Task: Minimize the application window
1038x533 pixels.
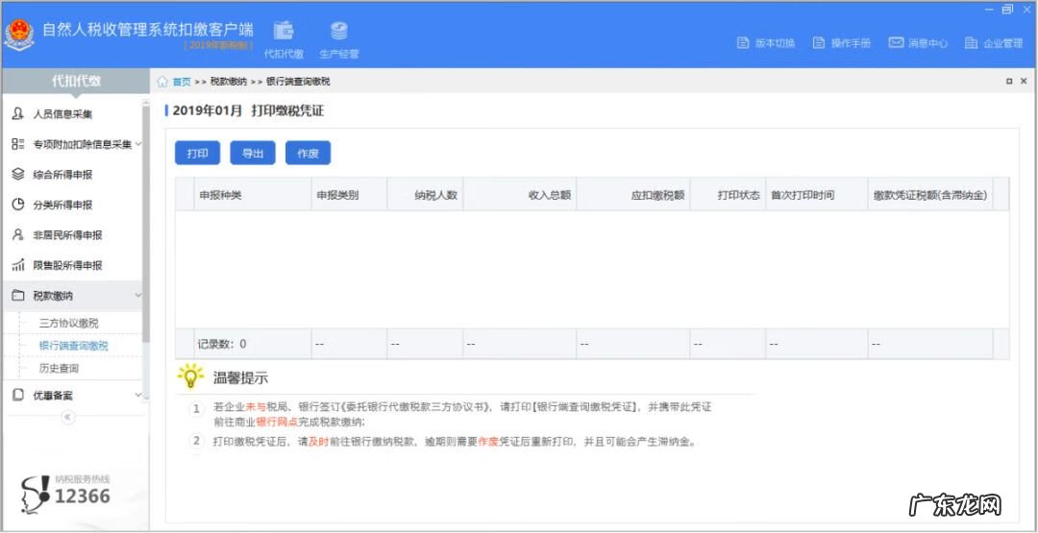Action: [989, 10]
